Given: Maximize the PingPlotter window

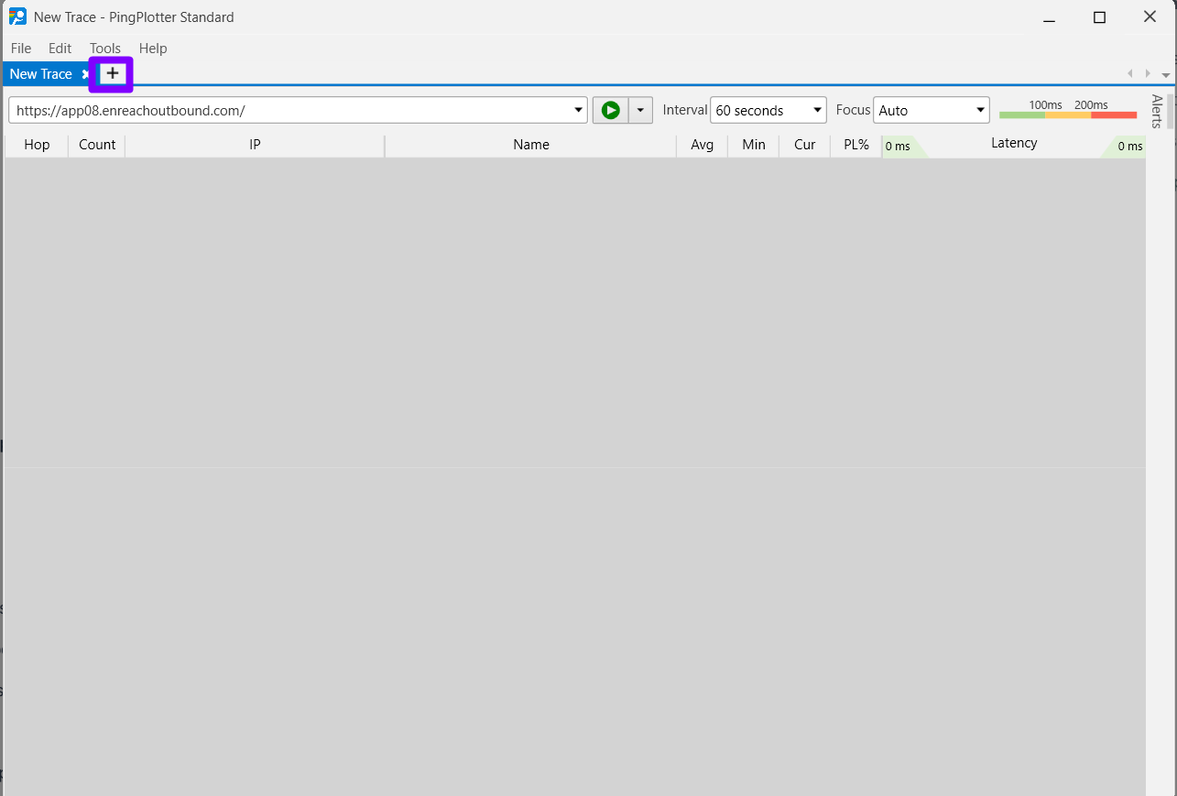Looking at the screenshot, I should click(1100, 16).
